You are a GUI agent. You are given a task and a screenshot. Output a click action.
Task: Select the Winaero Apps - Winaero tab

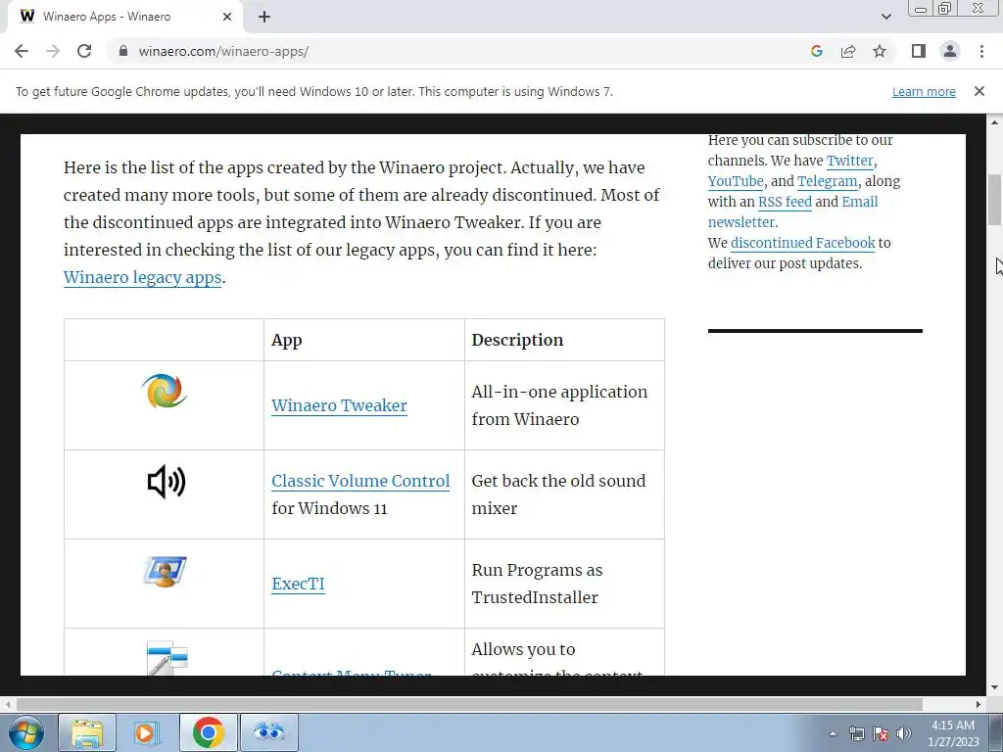tap(124, 17)
